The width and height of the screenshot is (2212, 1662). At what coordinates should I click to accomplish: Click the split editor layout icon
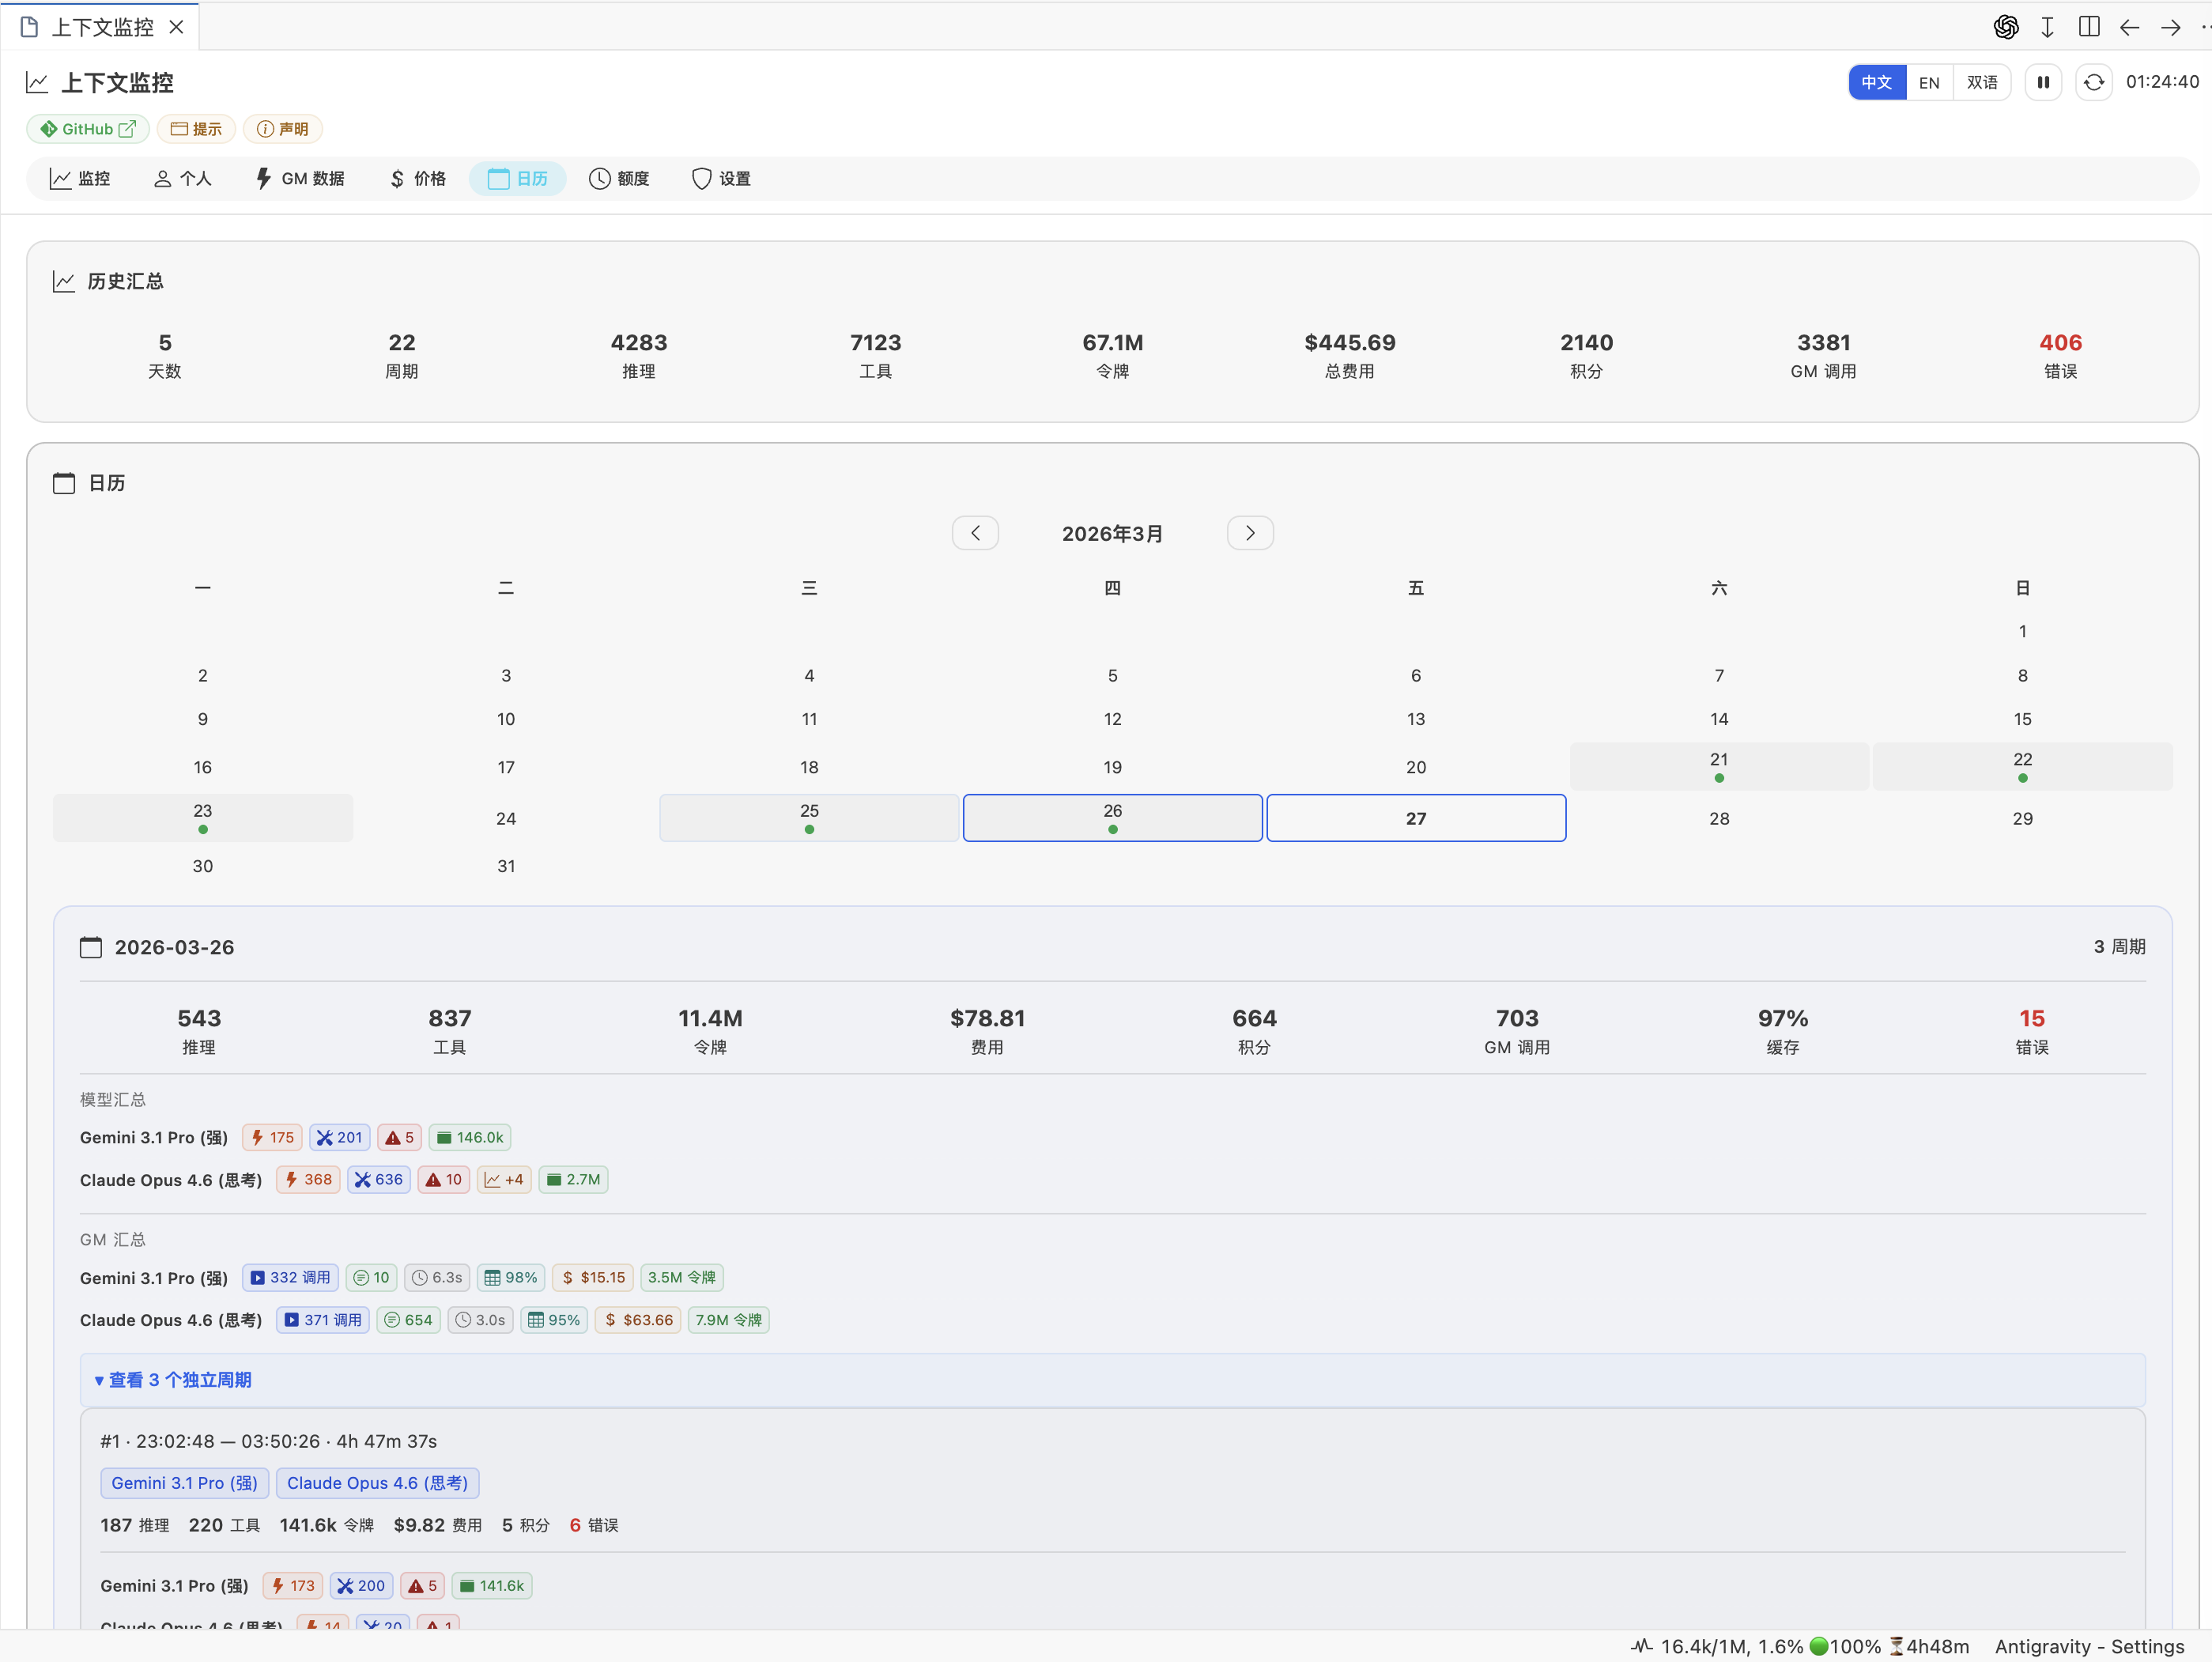coord(2088,27)
